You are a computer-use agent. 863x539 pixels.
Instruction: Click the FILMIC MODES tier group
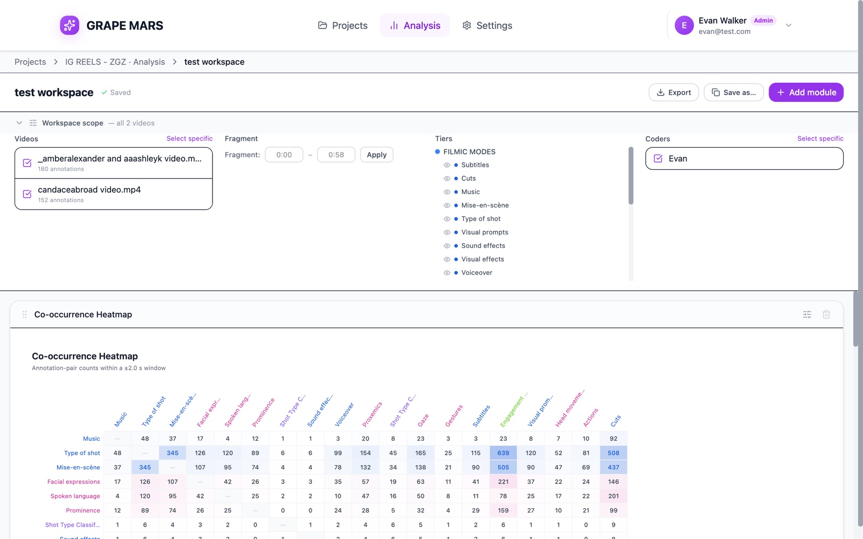pos(469,152)
